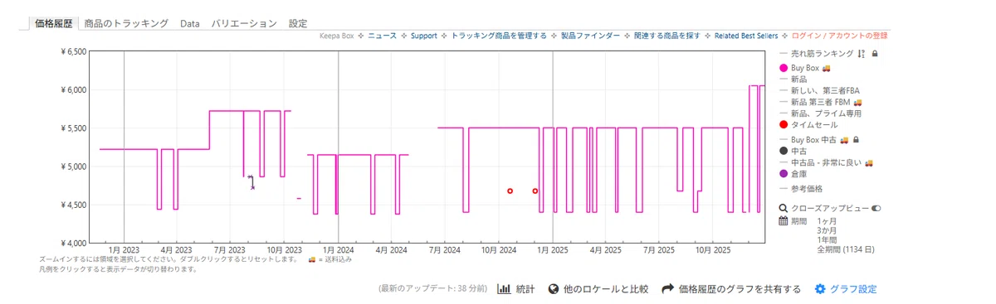
Task: Switch to the バリエーション tab
Action: (x=244, y=24)
